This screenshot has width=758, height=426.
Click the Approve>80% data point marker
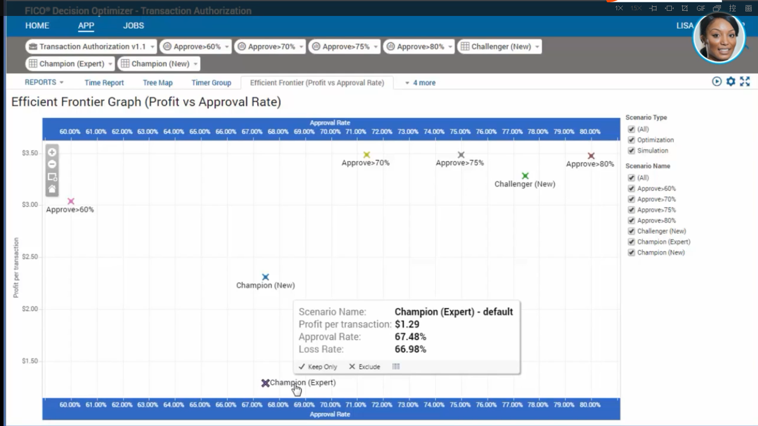(591, 156)
